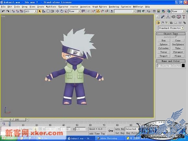This screenshot has height=141, width=188.
Task: Activate the Select and Uniform Scale tool
Action: coord(66,11)
